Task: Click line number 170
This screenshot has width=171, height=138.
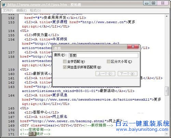Action: (x=11, y=130)
